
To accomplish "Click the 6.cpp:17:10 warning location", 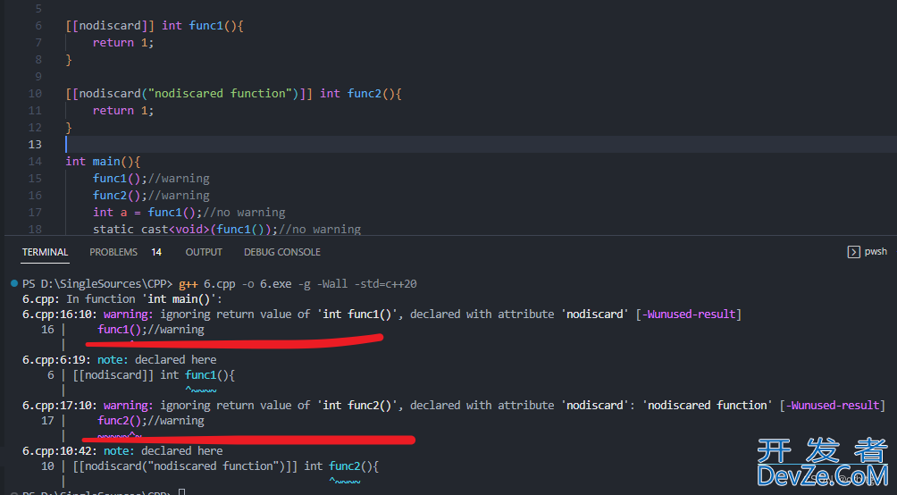I will pos(62,405).
